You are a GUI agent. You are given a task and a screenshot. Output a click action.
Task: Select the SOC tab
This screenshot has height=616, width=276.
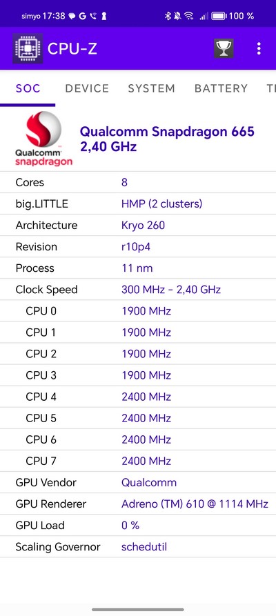click(28, 88)
